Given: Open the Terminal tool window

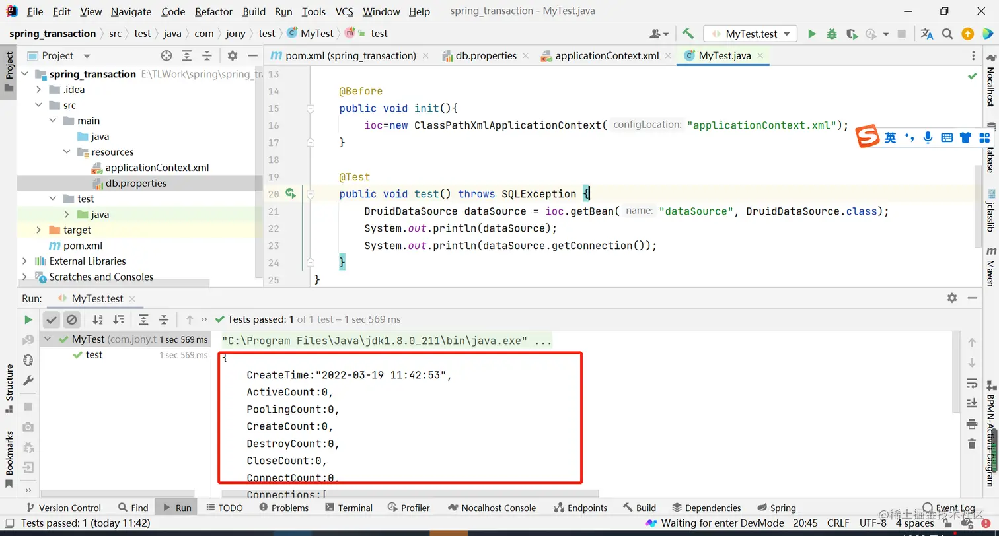Looking at the screenshot, I should (348, 508).
